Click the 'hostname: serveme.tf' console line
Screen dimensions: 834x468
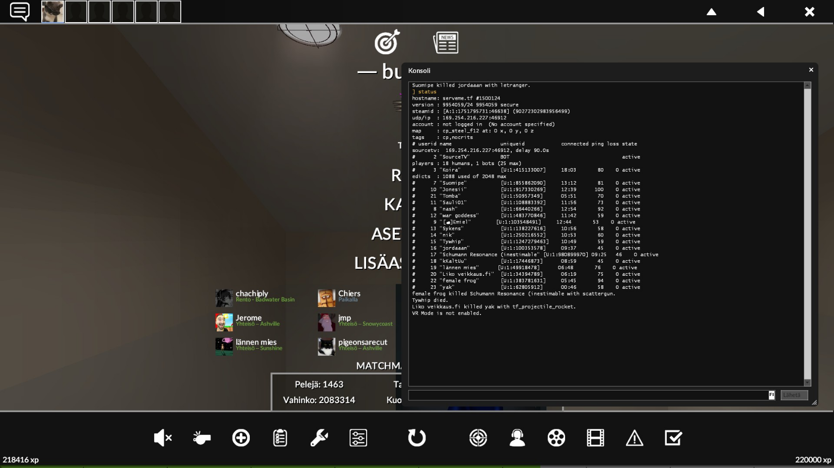456,98
